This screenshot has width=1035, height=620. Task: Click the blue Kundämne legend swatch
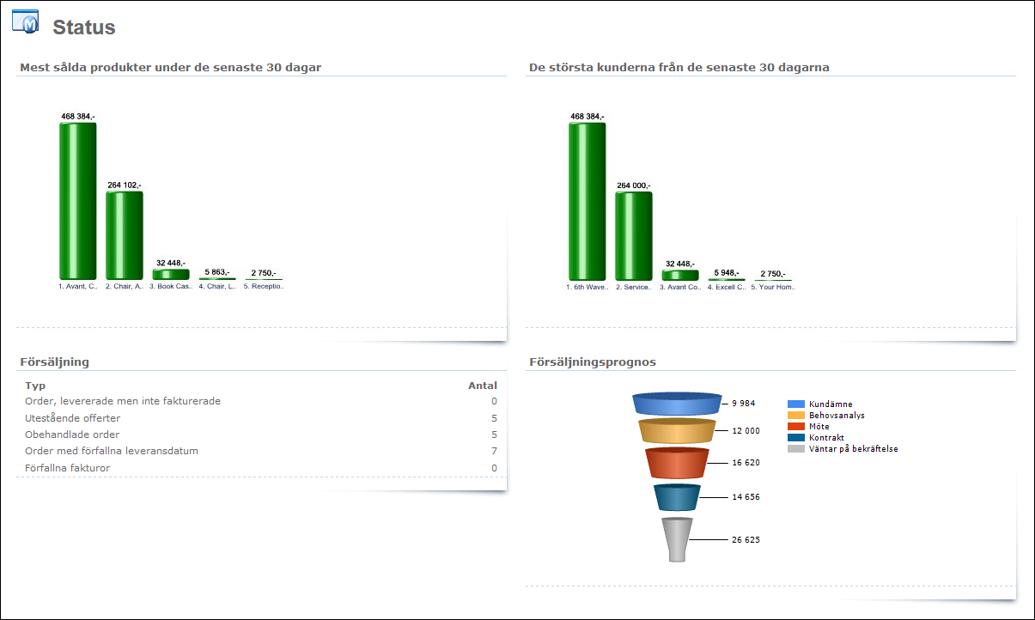pyautogui.click(x=796, y=404)
